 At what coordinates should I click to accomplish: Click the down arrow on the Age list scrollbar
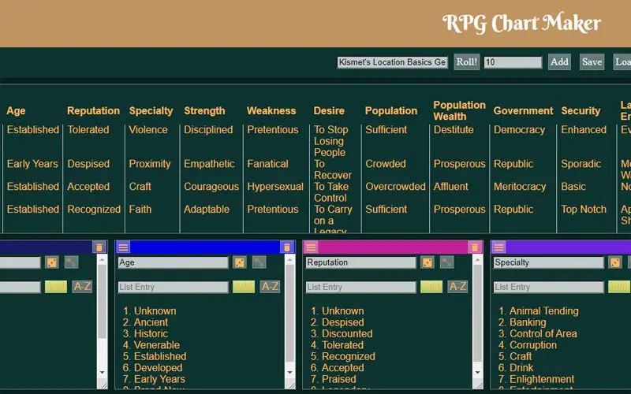289,373
